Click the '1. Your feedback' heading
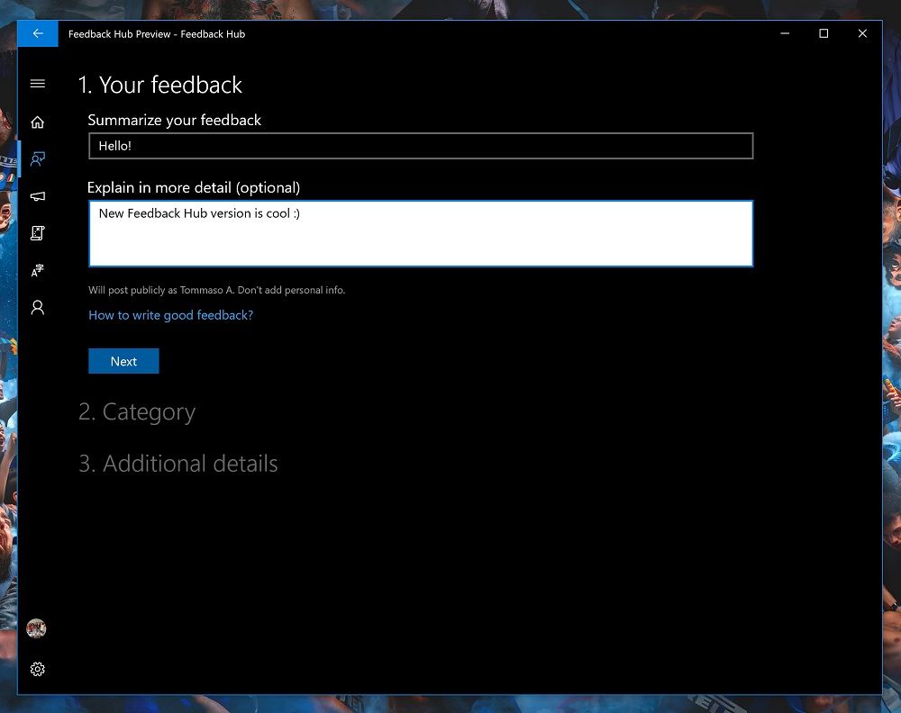The image size is (901, 713). coord(160,85)
